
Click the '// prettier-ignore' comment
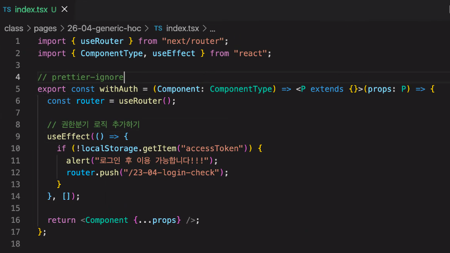(81, 77)
